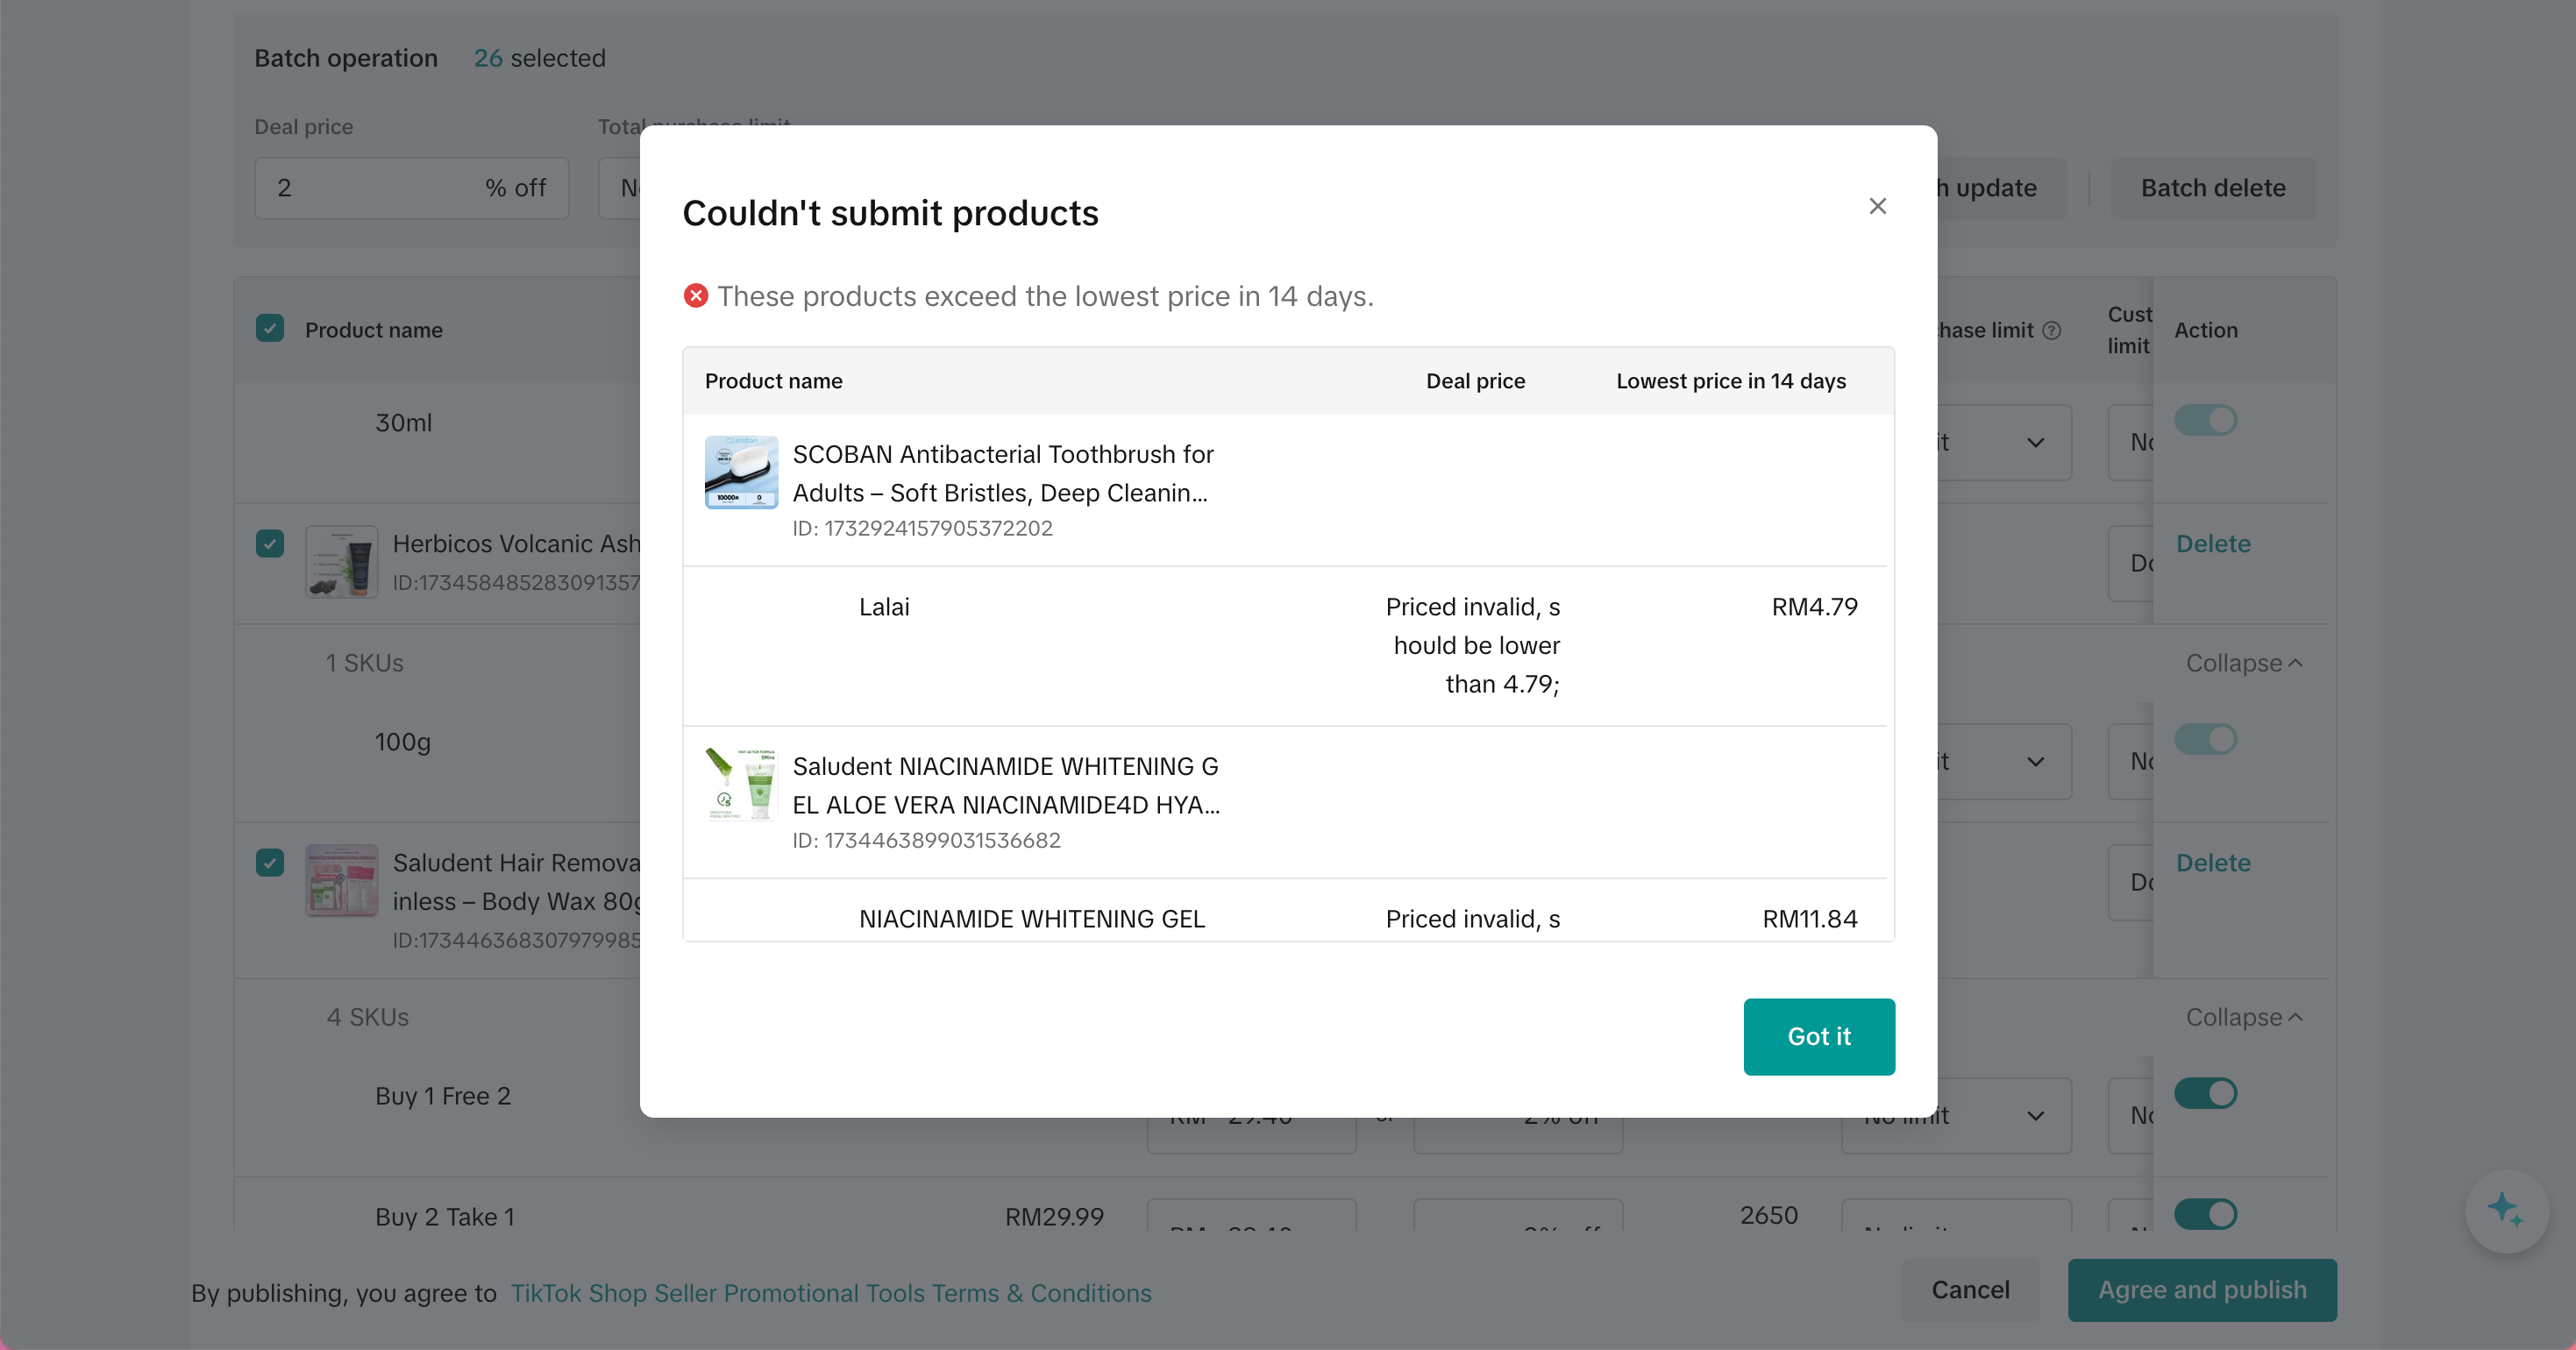Click Saludent Hair Removal product thumbnail
The image size is (2576, 1350).
(342, 881)
